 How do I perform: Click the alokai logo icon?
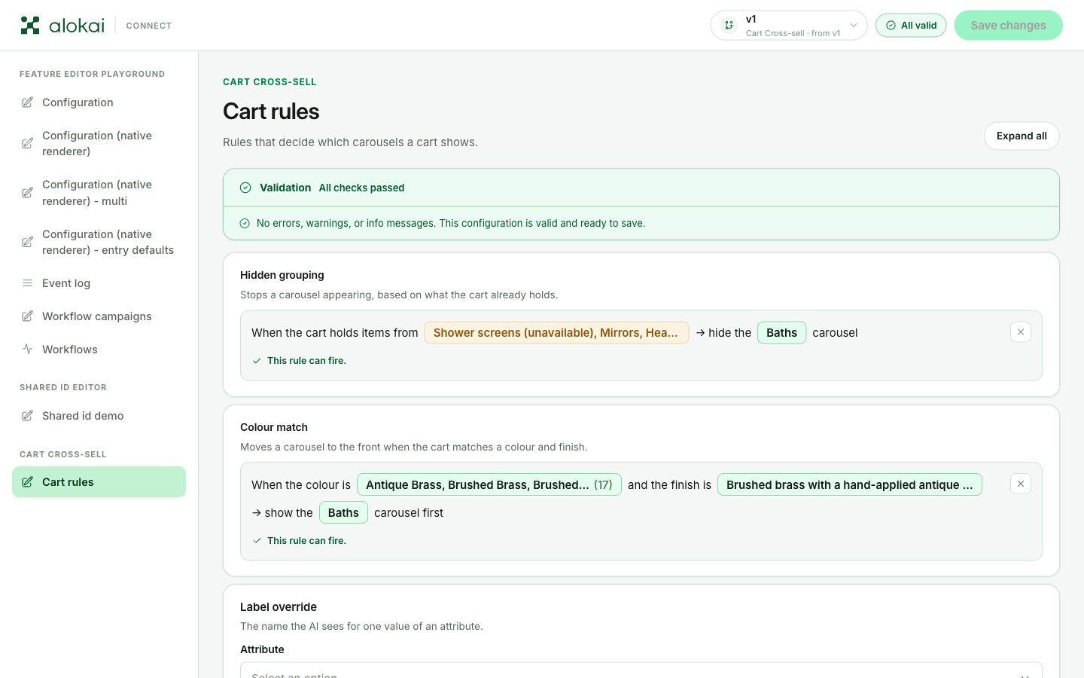pyautogui.click(x=30, y=26)
